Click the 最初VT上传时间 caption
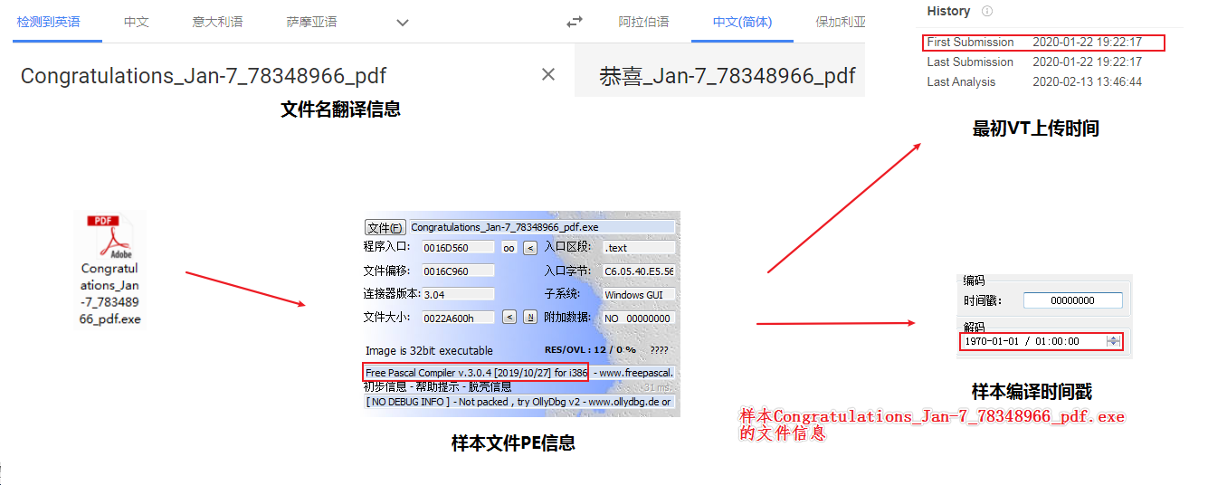Image resolution: width=1208 pixels, height=485 pixels. 1035,128
